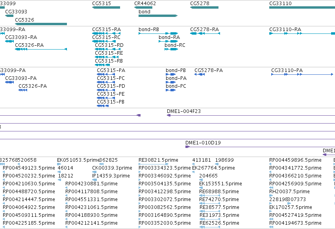Click EST RP004520232.5prime
This screenshot has width=335, height=229.
tap(29, 176)
